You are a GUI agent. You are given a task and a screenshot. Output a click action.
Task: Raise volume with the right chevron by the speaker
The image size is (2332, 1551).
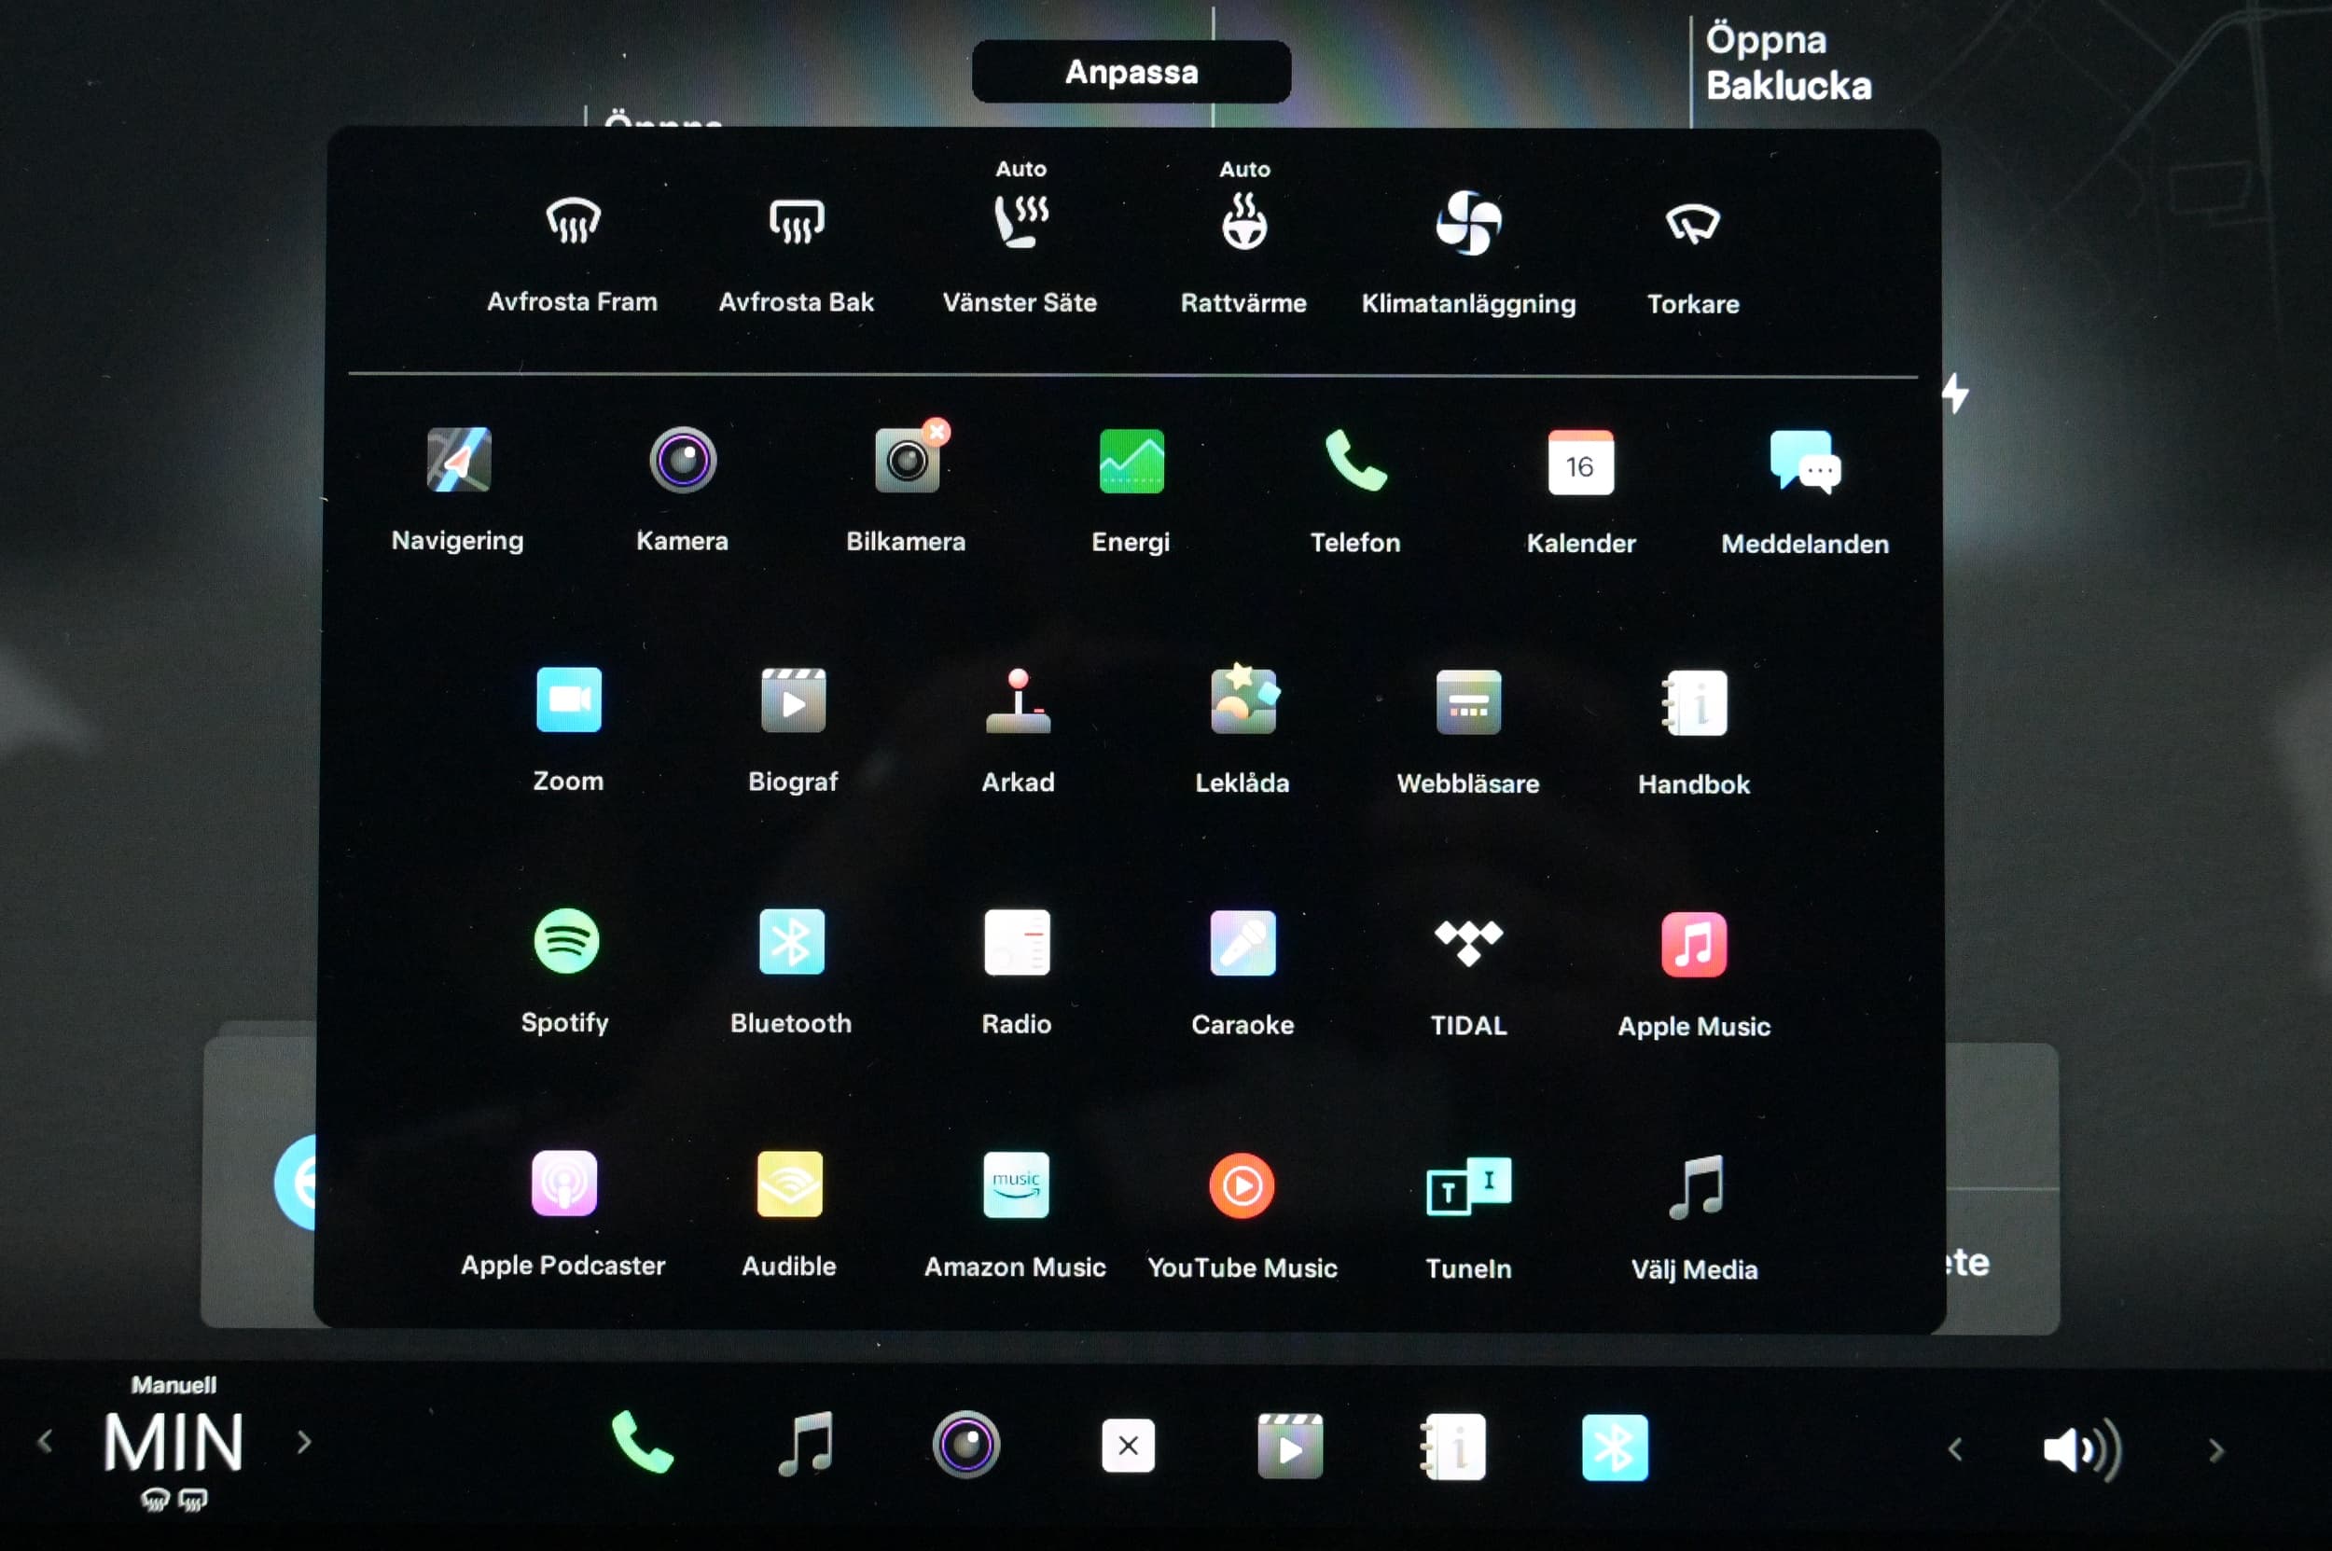coord(2216,1451)
